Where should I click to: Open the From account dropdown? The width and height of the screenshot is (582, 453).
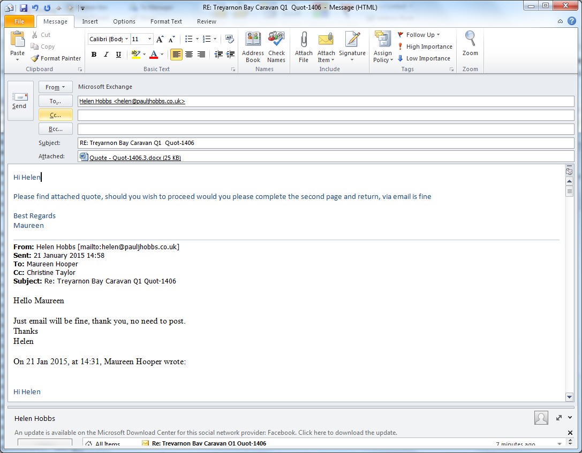pos(55,87)
